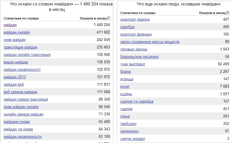Open the '+как выглядит' link

(x=133, y=64)
